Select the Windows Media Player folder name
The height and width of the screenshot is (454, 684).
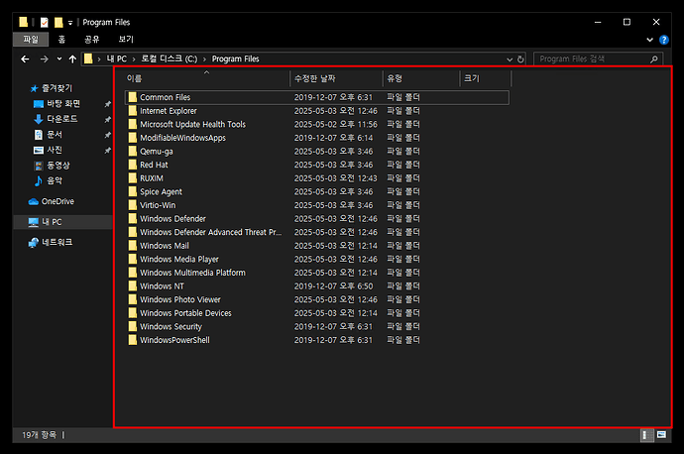(179, 259)
